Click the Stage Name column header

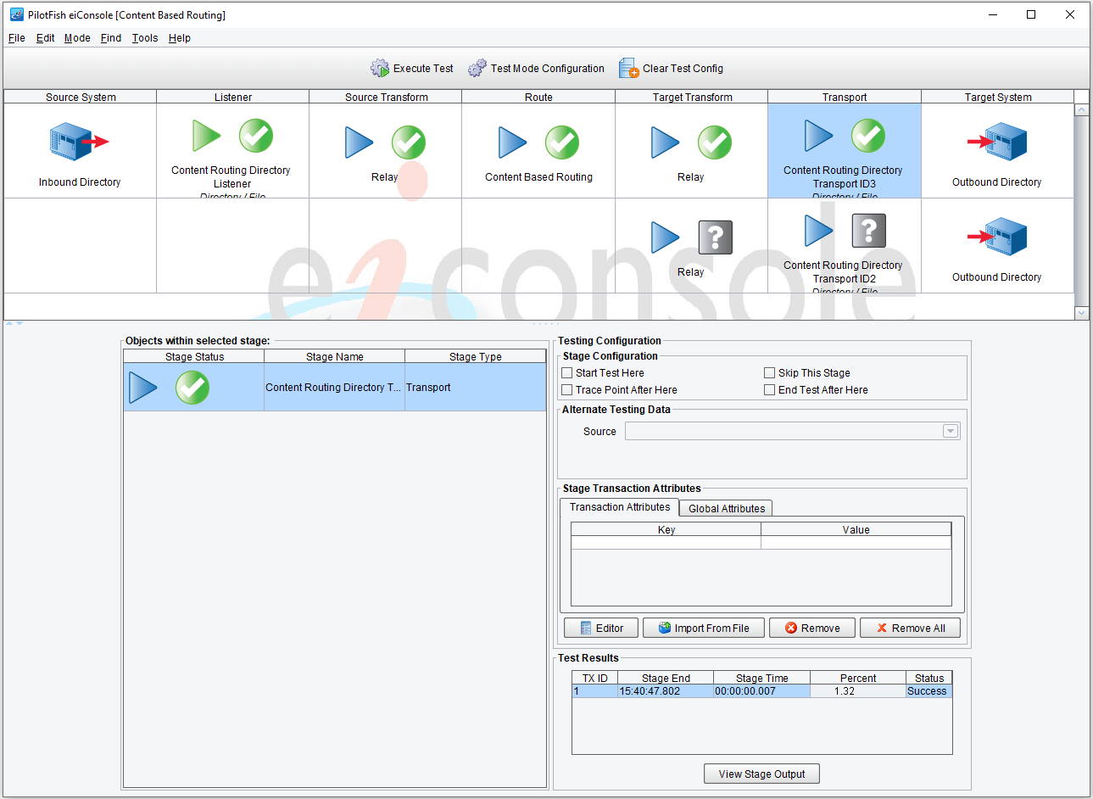click(335, 357)
